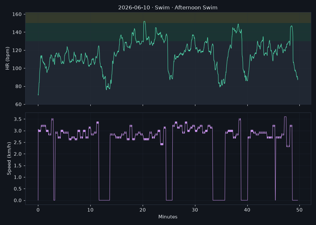Click the "Speed (km/h)" axis label
The width and height of the screenshot is (316, 225).
pyautogui.click(x=9, y=159)
